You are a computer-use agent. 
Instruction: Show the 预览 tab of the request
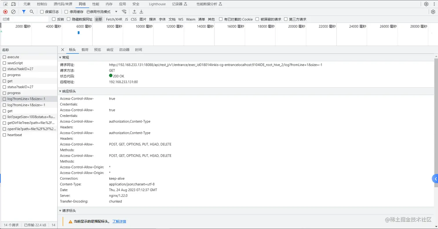98,50
